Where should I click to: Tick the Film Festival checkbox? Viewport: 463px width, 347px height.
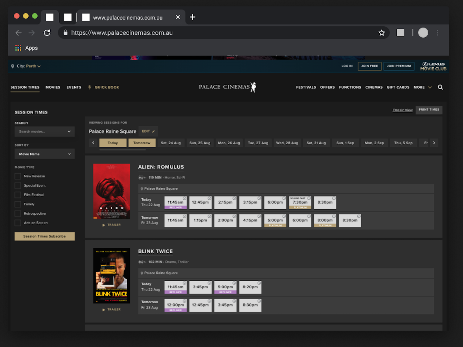pos(18,195)
